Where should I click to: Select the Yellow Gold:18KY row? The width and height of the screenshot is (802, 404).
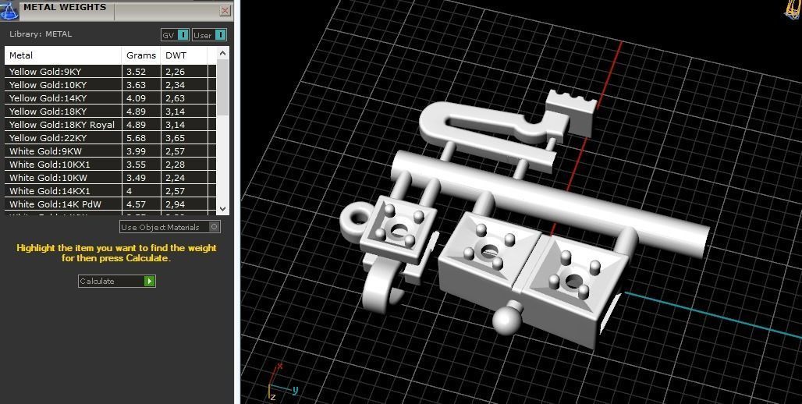111,112
